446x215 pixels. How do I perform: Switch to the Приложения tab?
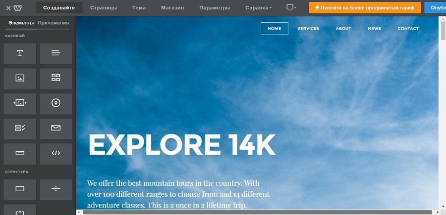(x=53, y=23)
